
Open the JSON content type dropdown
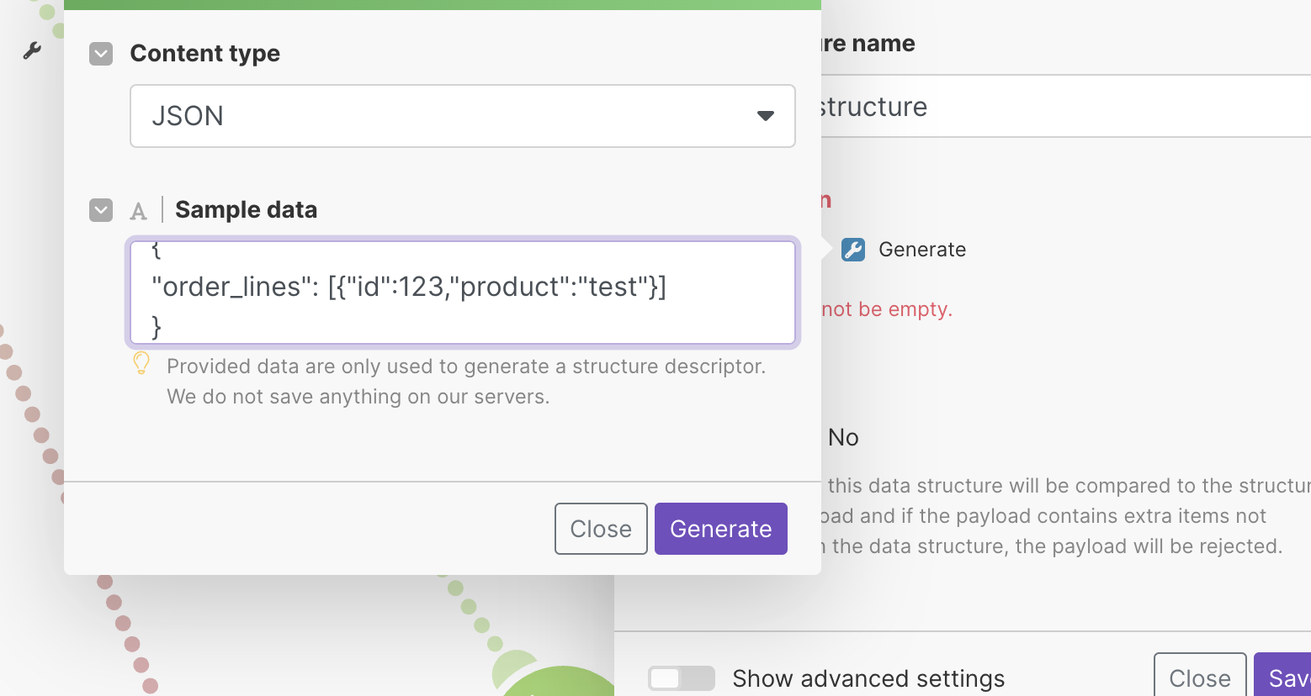pos(462,116)
